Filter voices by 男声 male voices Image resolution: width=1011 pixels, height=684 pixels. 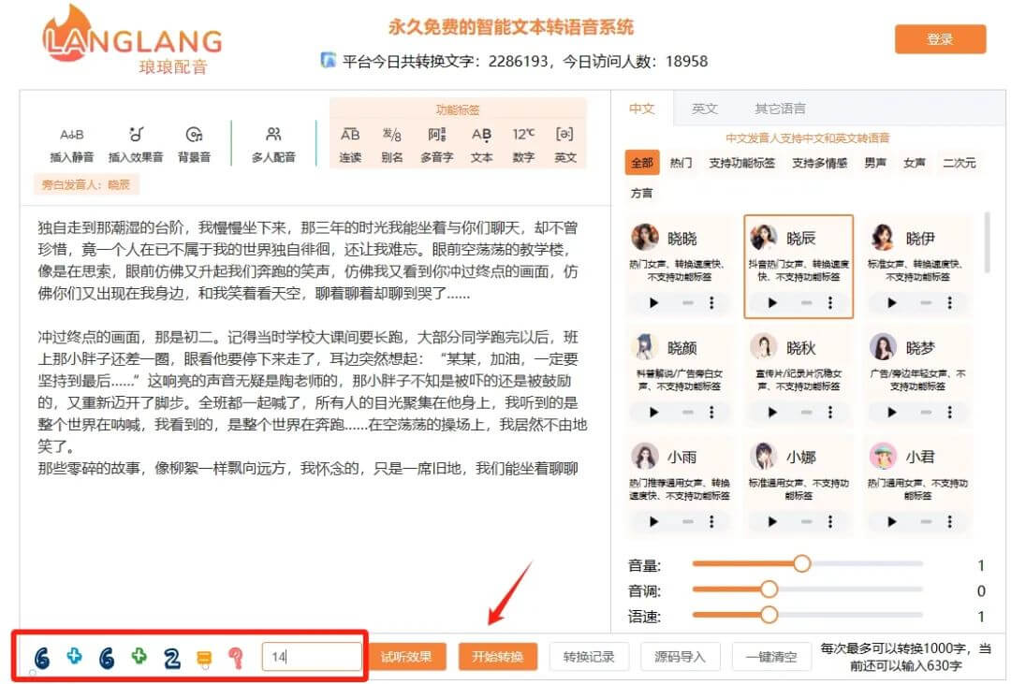(x=873, y=162)
